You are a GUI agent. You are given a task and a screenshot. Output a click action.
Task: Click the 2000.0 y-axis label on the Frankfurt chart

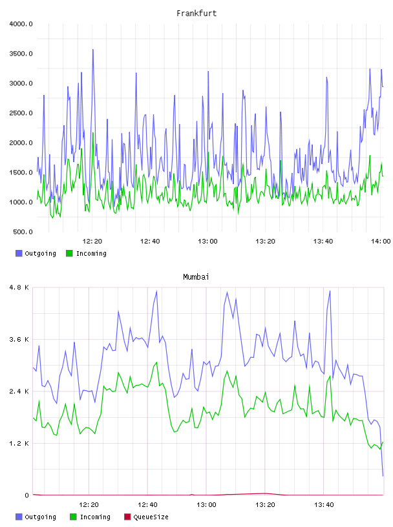(21, 143)
